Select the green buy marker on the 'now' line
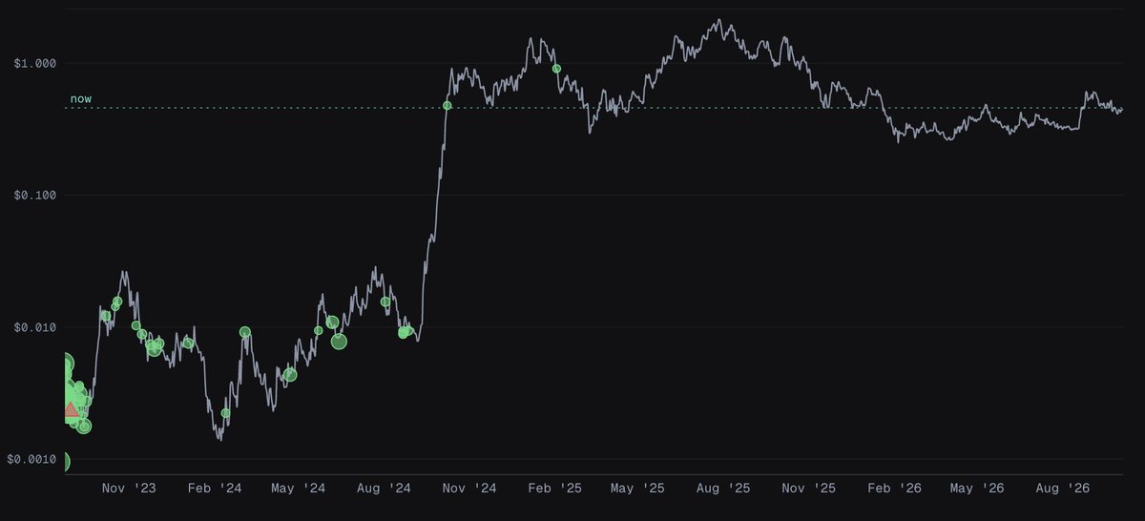 [x=448, y=105]
